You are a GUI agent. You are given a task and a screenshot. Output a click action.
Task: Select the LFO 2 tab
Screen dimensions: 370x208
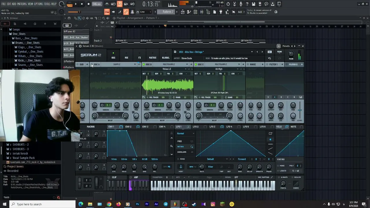click(196, 127)
